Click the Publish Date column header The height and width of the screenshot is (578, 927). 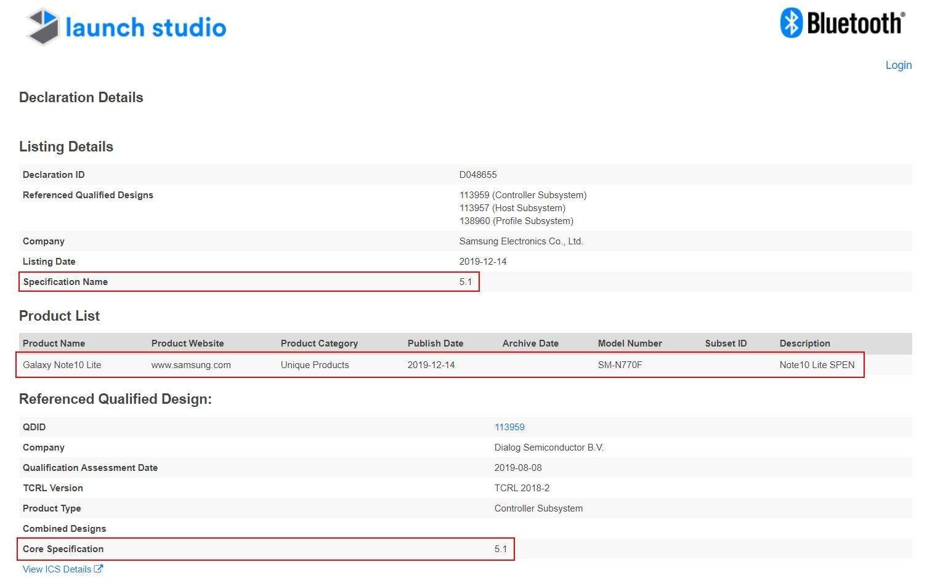pyautogui.click(x=435, y=343)
